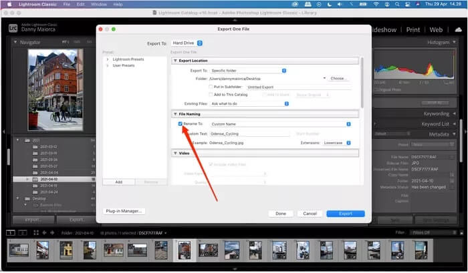This screenshot has height=273, width=468.
Task: Click the Bluetooth icon in menu bar
Action: point(351,4)
